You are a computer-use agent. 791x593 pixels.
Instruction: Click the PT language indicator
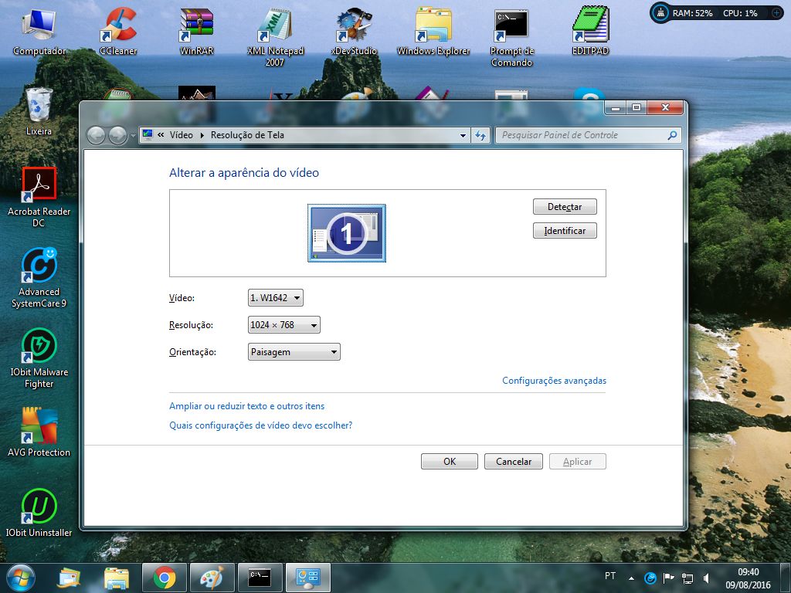coord(610,576)
